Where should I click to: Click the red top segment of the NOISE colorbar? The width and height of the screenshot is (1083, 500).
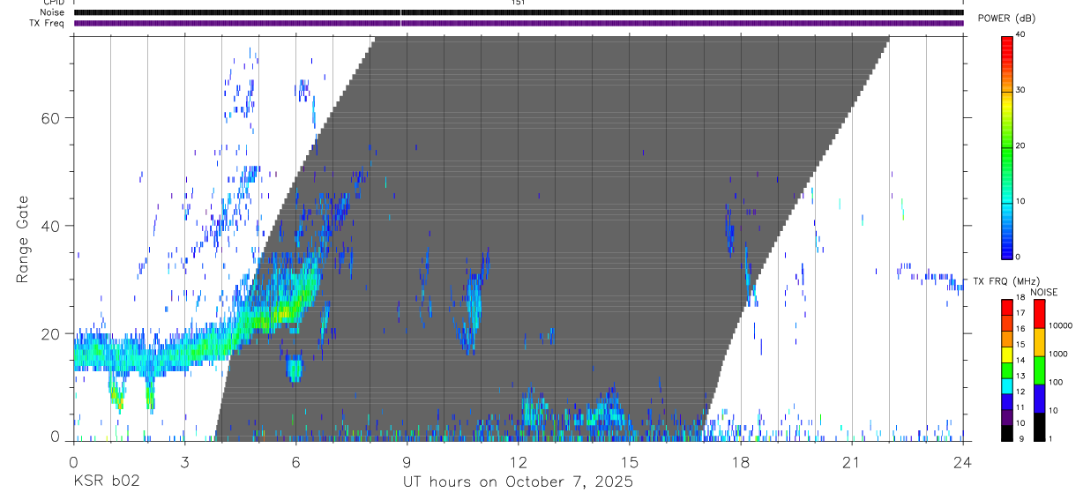coord(1039,314)
